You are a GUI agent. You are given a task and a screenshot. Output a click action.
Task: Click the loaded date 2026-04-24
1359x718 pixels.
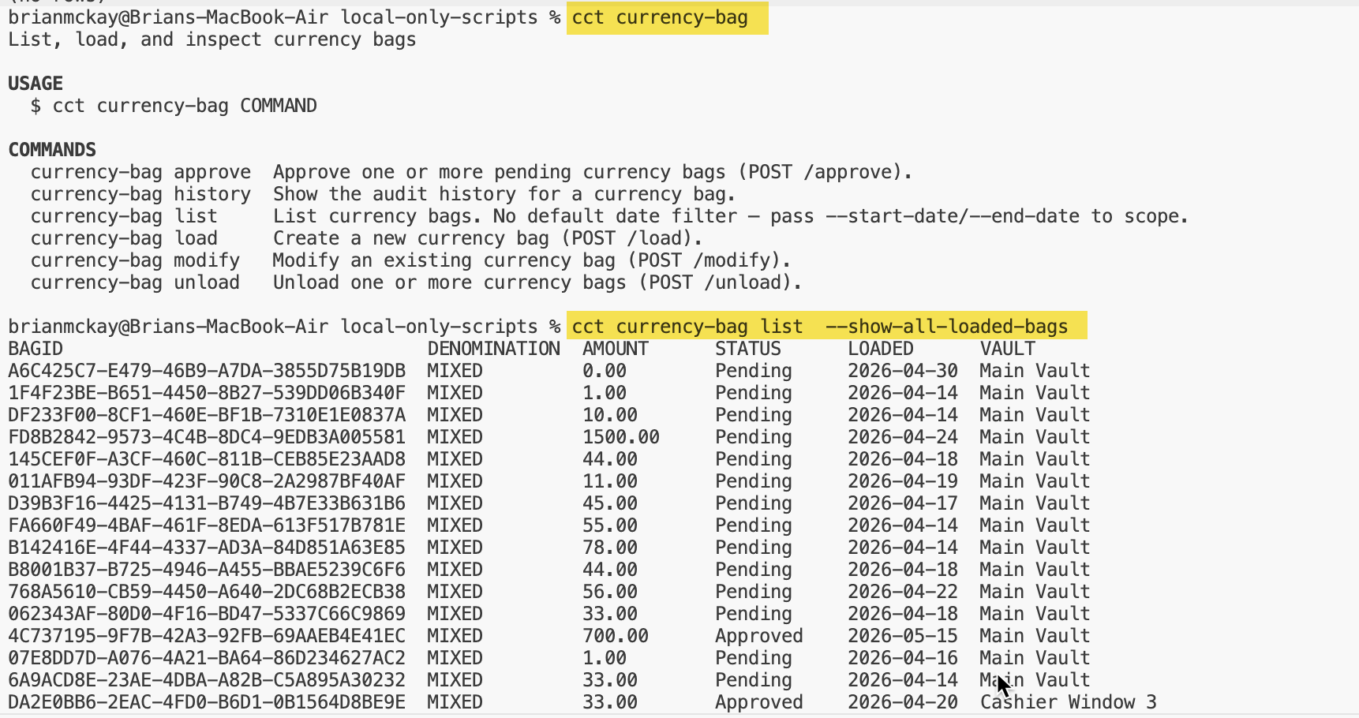pyautogui.click(x=903, y=437)
